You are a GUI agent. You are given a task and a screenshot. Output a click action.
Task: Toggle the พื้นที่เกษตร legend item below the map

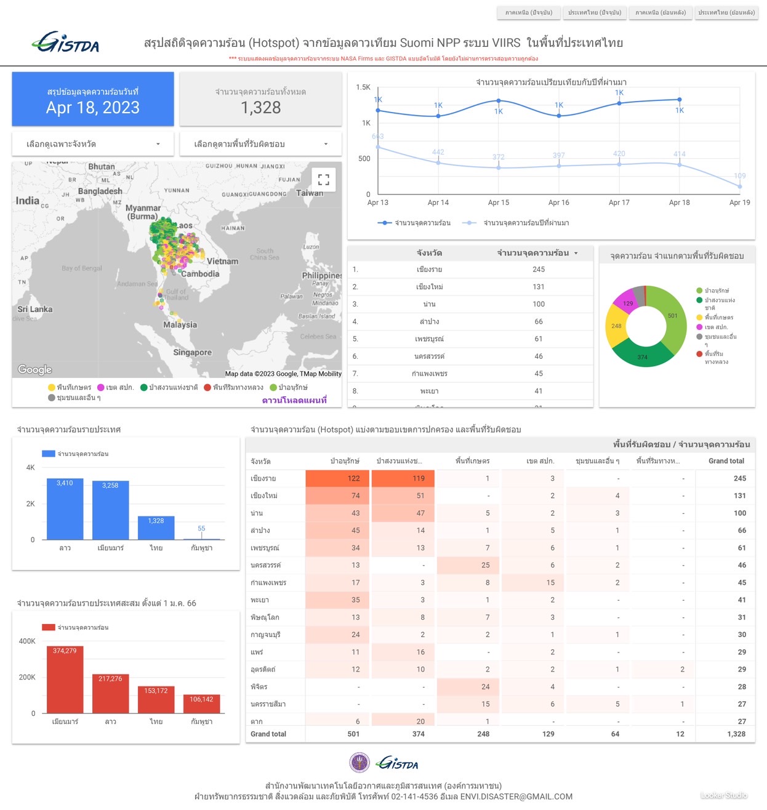coord(70,387)
